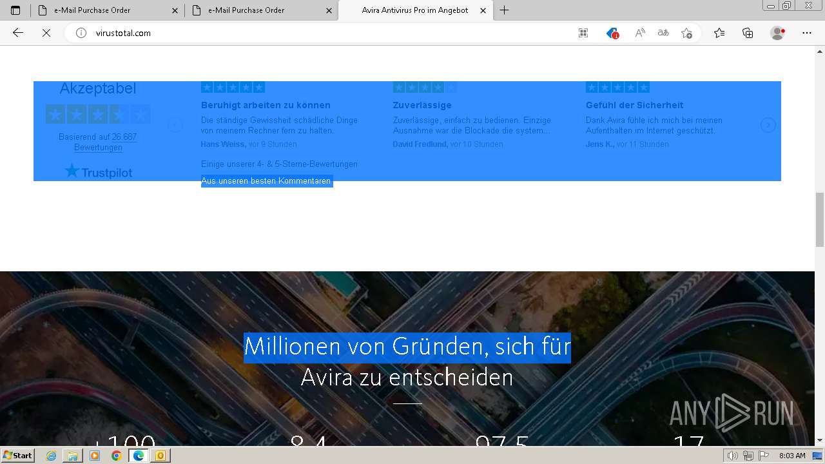This screenshot has width=825, height=464.
Task: Open the Trustpilot logo link
Action: tap(98, 171)
